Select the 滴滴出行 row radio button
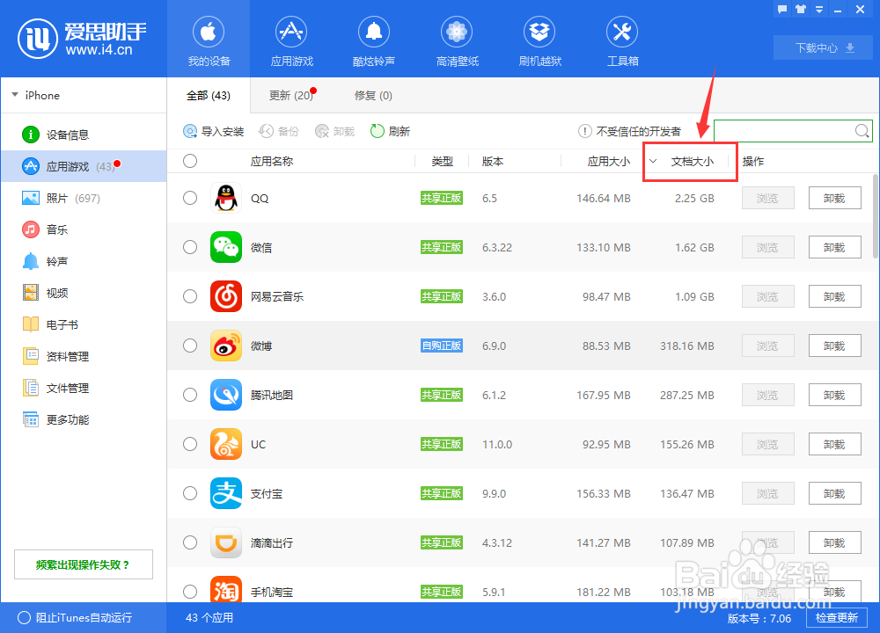Image resolution: width=880 pixels, height=633 pixels. tap(190, 542)
